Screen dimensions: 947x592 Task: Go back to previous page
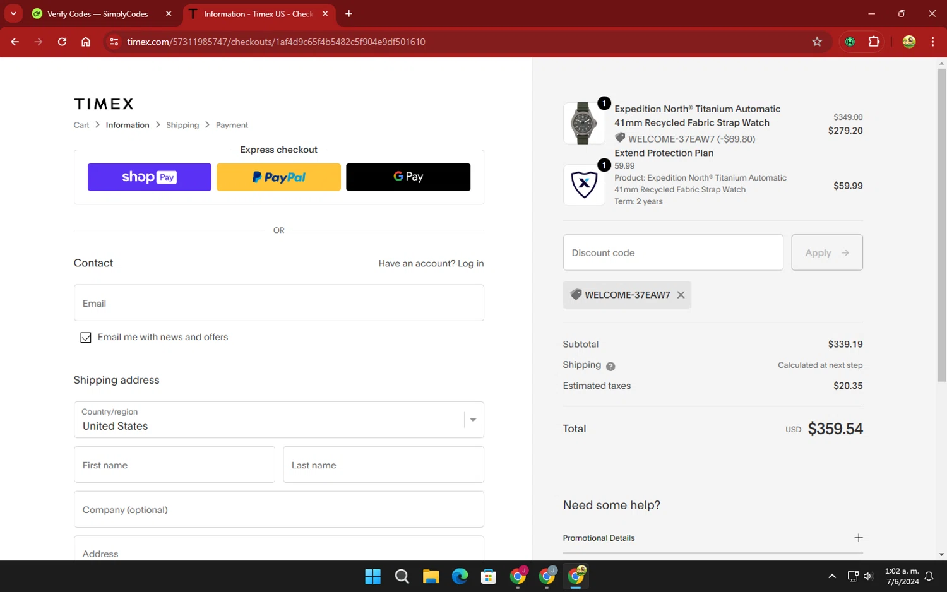(x=15, y=42)
